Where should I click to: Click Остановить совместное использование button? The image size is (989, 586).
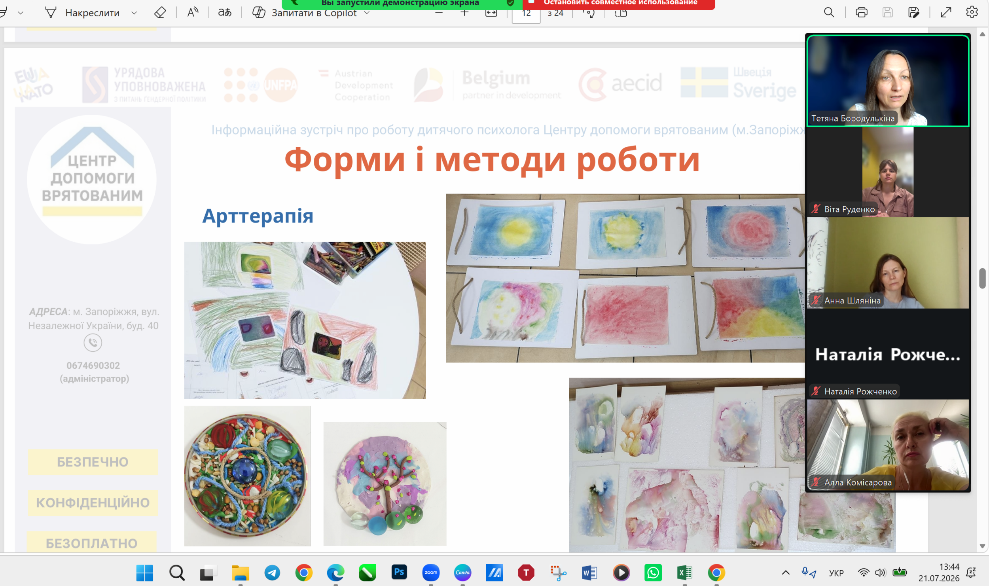pos(619,4)
